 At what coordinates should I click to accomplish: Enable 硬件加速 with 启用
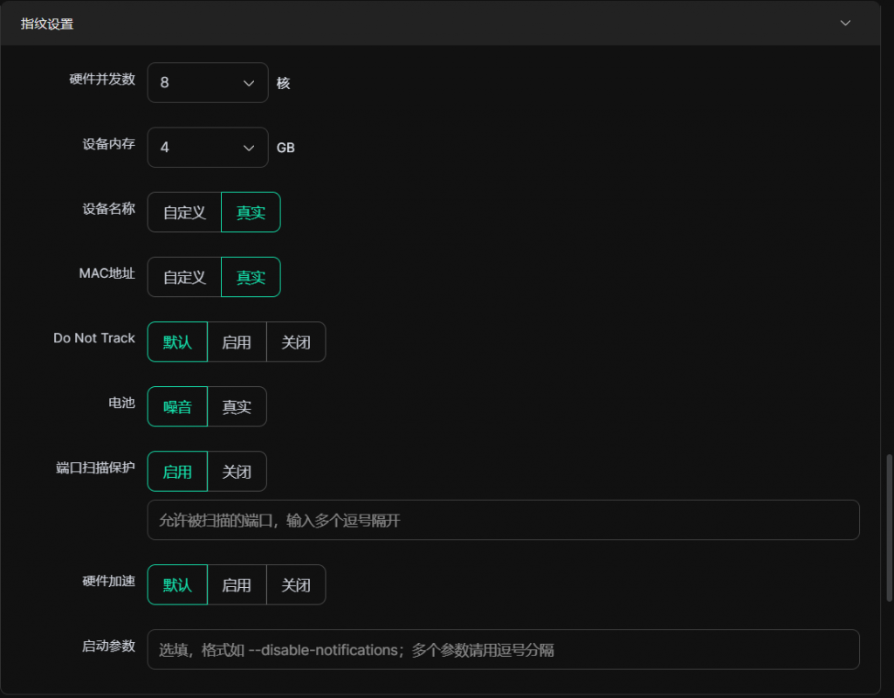click(237, 584)
